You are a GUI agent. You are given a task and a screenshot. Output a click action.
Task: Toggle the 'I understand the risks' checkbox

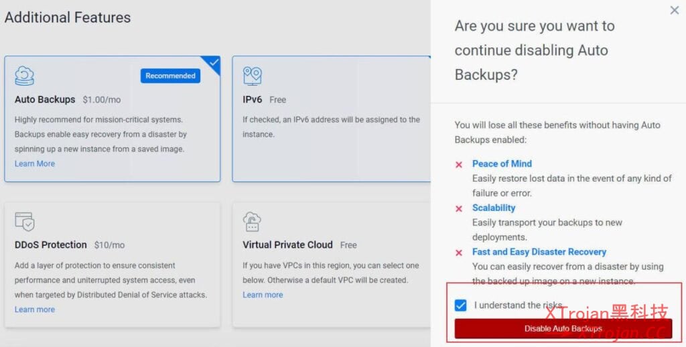coord(460,305)
